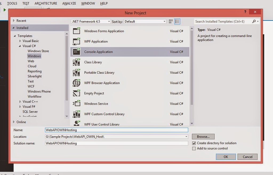Expand the Visual Basic node
The width and height of the screenshot is (273, 175).
coord(20,41)
